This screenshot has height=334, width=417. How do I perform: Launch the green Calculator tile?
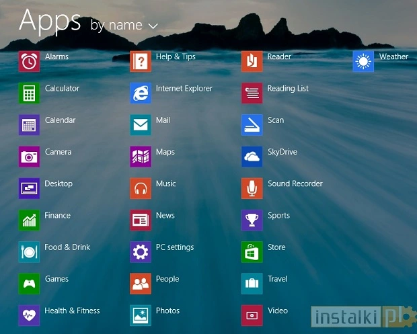coord(29,93)
